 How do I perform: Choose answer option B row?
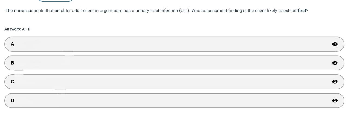point(174,63)
